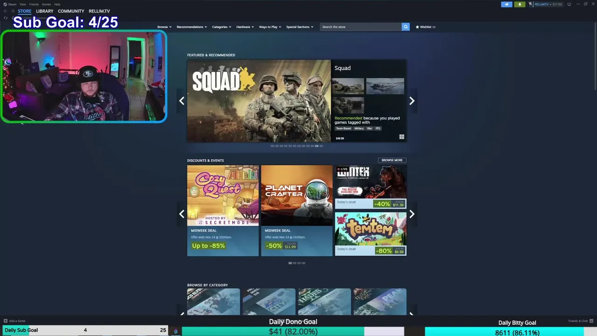Click the Team-Based tag
Image resolution: width=597 pixels, height=336 pixels.
[343, 128]
